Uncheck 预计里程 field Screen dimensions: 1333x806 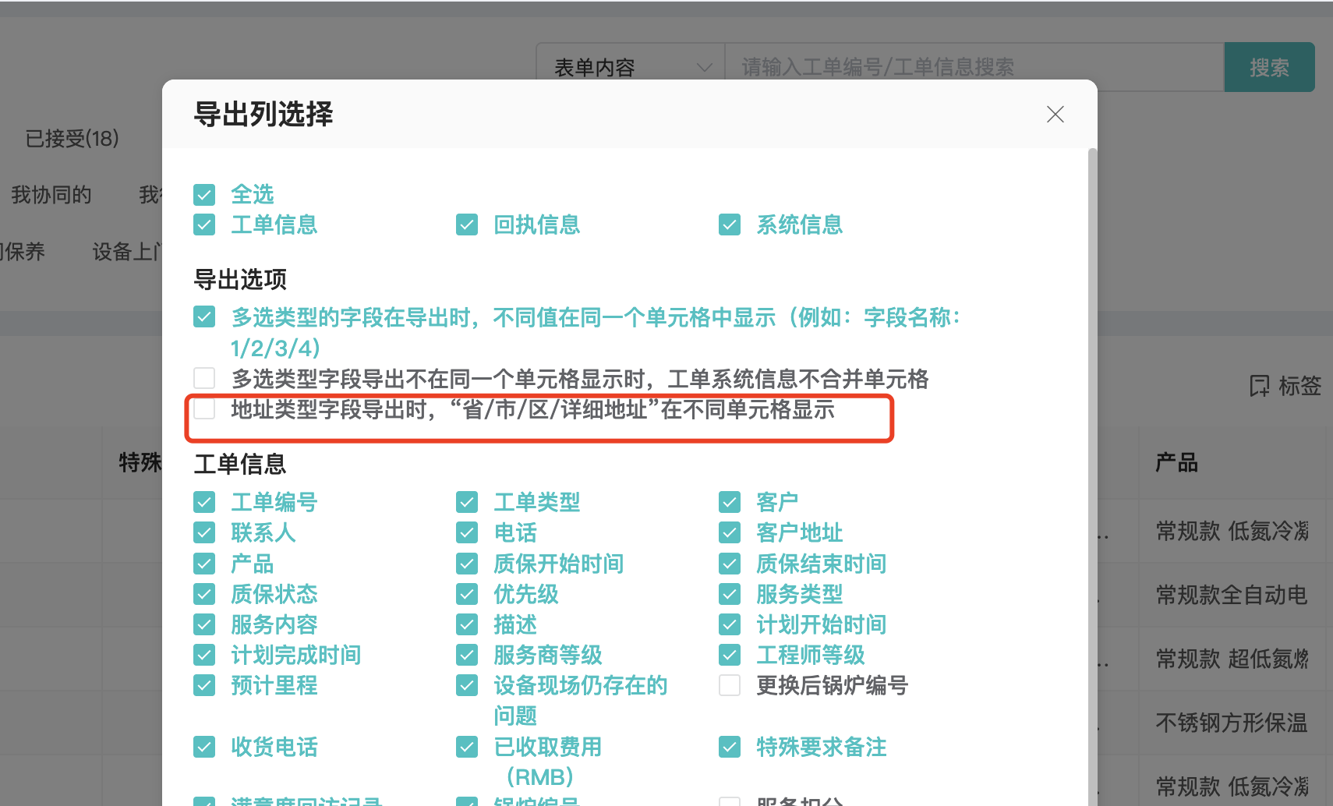click(204, 685)
